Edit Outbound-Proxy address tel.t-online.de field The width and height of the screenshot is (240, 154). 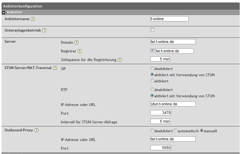pyautogui.click(x=173, y=139)
